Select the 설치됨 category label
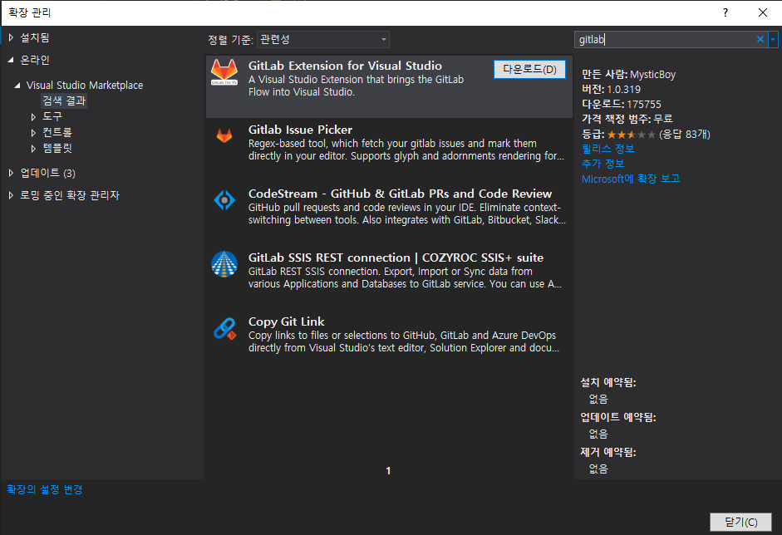This screenshot has width=782, height=535. pos(34,37)
